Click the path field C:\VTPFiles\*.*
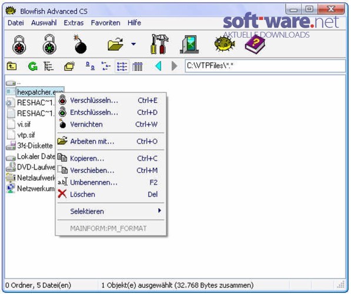 point(265,66)
